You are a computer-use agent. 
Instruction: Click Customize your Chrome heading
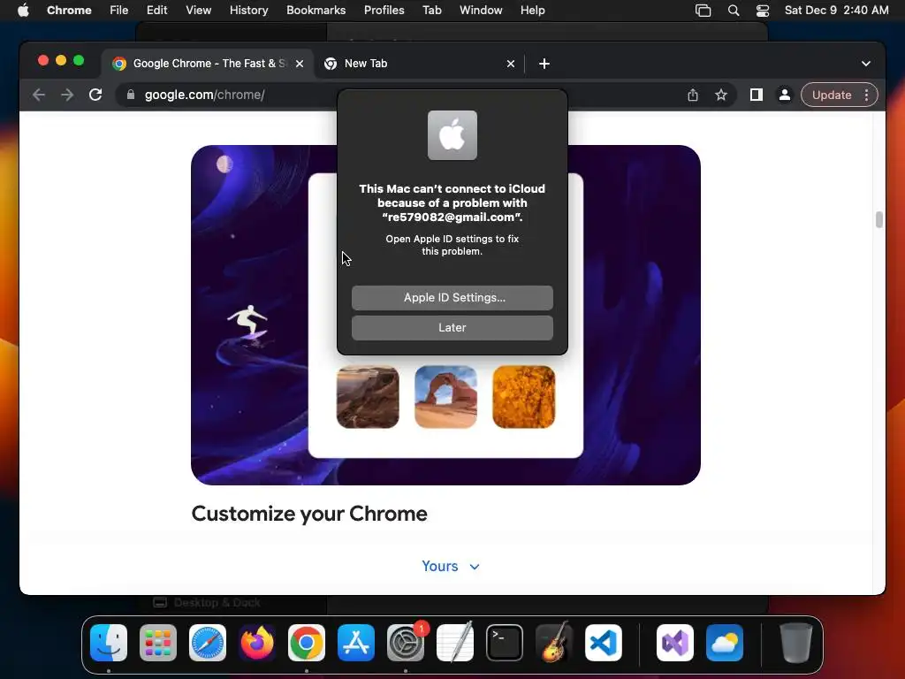coord(309,514)
